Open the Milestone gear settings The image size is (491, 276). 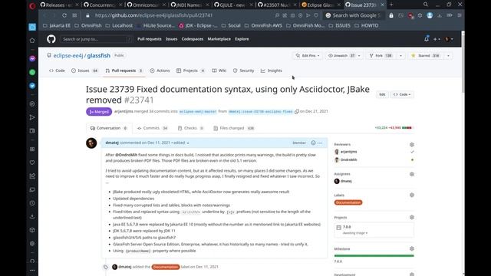[411, 248]
